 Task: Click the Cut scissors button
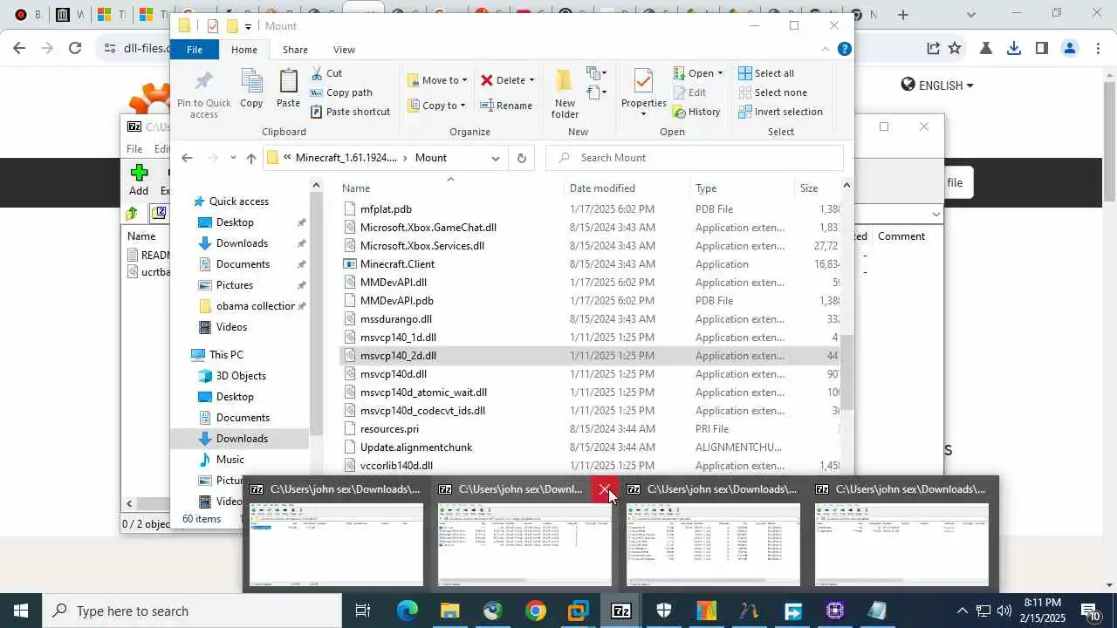pyautogui.click(x=326, y=73)
